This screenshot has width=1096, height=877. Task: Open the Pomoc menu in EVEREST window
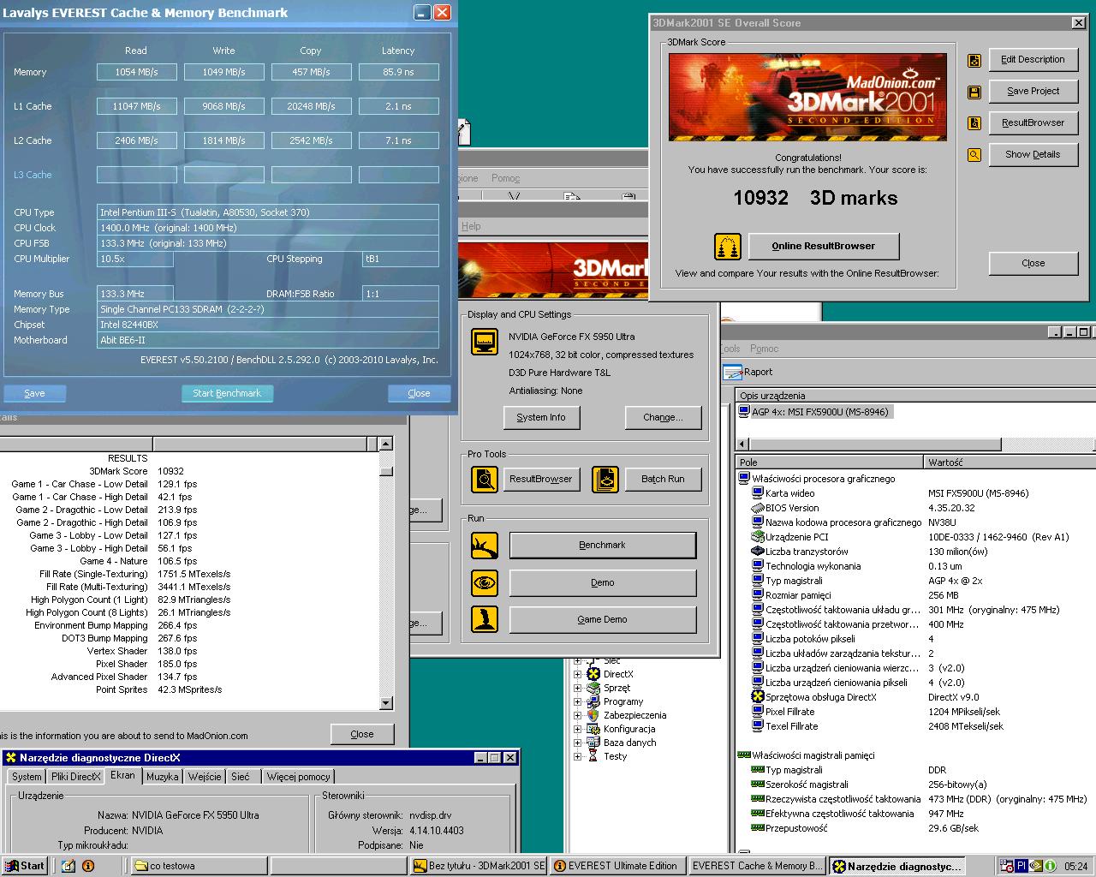point(765,349)
